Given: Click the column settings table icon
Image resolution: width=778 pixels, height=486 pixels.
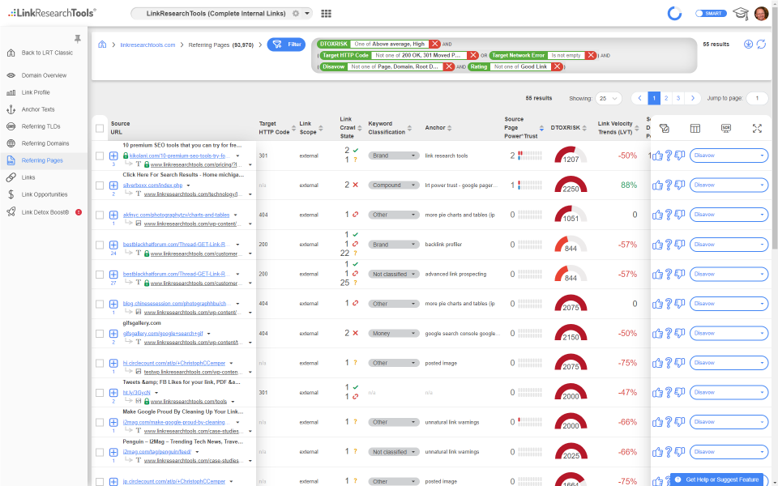Looking at the screenshot, I should click(x=695, y=128).
